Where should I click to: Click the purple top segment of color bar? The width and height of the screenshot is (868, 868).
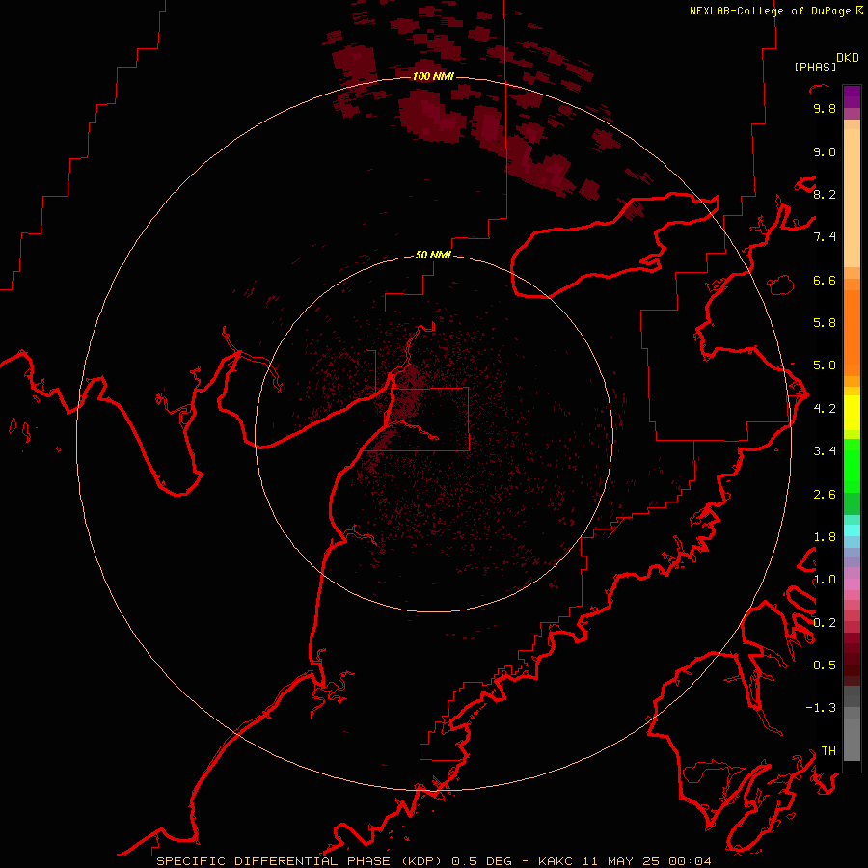pos(852,96)
